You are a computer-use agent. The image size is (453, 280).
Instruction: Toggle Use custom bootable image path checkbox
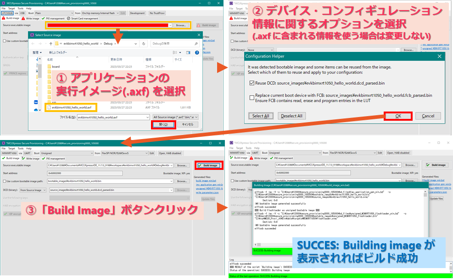[4, 181]
